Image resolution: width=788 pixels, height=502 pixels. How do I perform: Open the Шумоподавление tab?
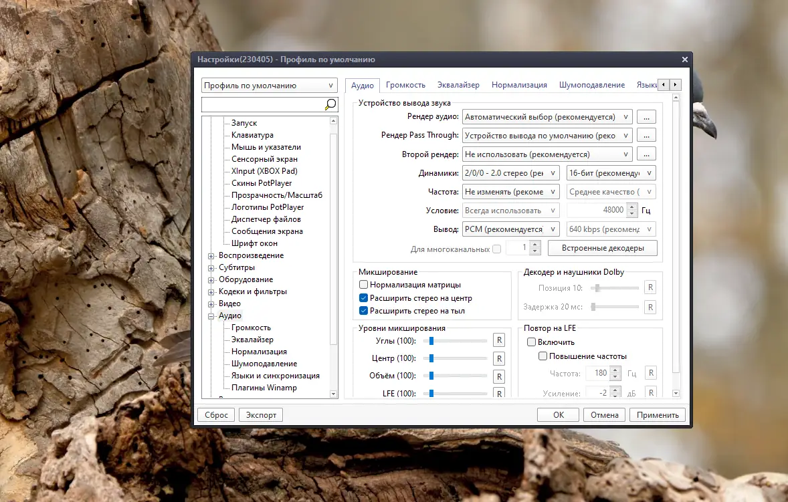click(591, 85)
